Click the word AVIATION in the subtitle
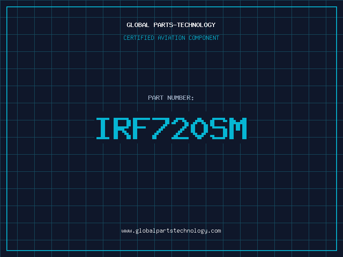The width and height of the screenshot is (343, 257). (171, 38)
